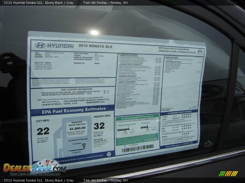
Task: Click the Hyundai oval H emblem
Action: (x=40, y=45)
